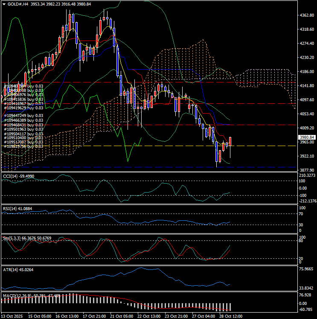Click the 21 Oct 05:00 time axis label

[121, 316]
